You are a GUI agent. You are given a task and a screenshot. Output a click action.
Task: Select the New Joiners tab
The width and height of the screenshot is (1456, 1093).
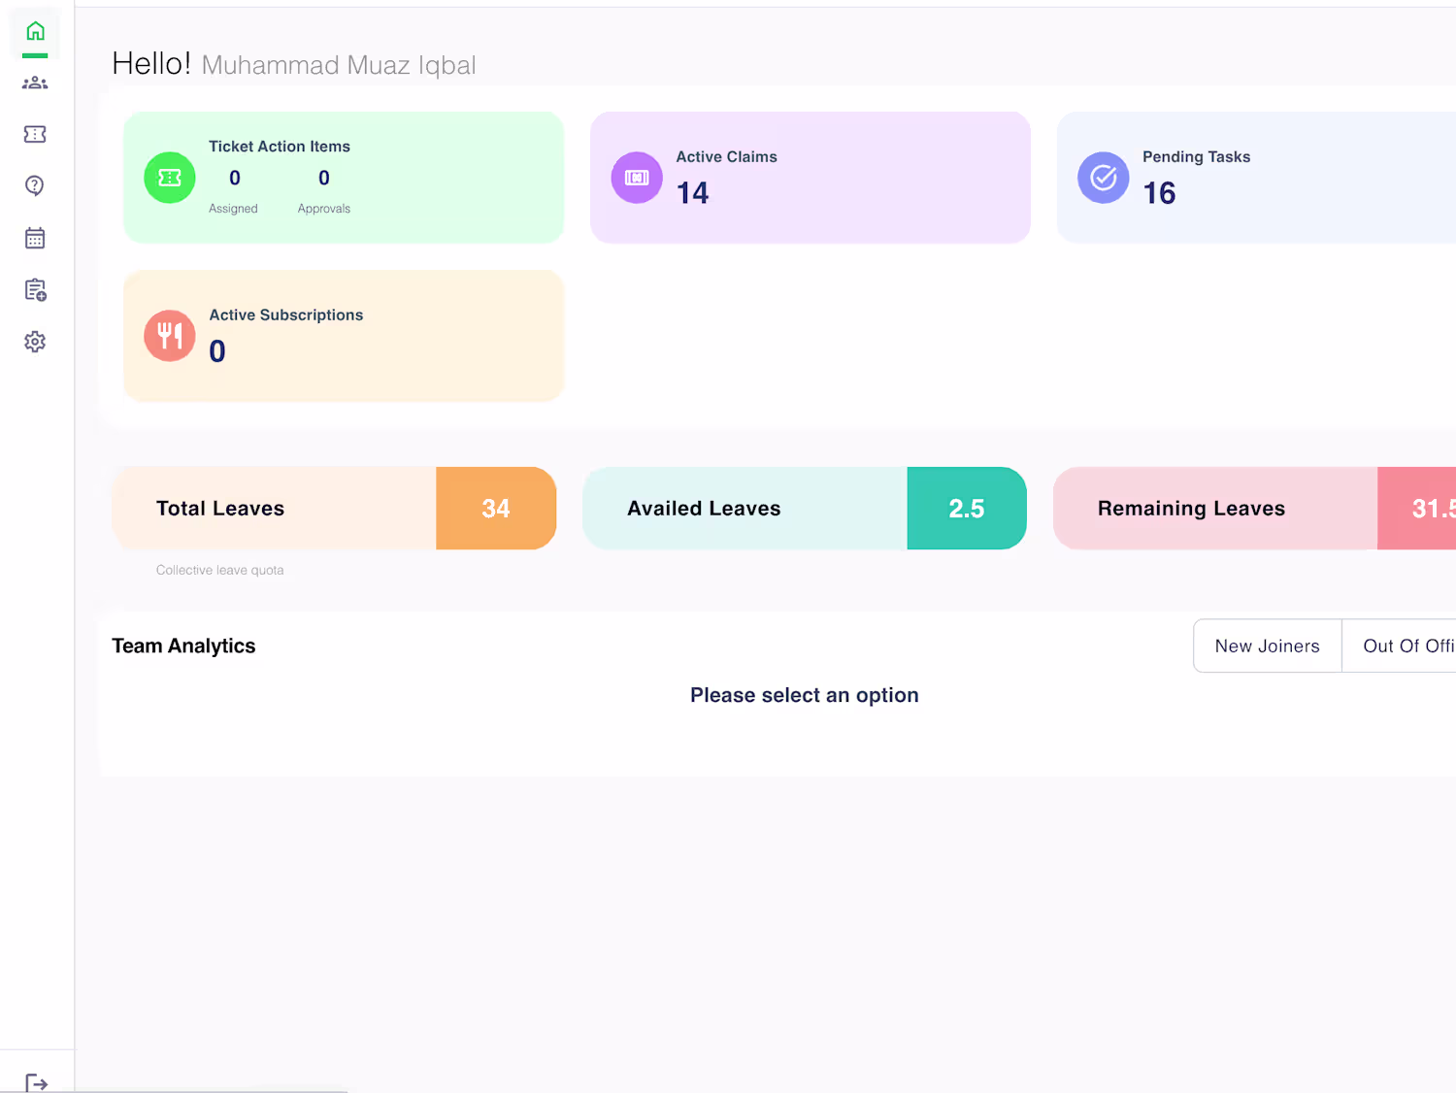click(x=1267, y=646)
